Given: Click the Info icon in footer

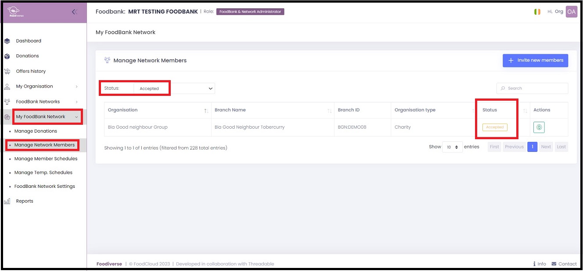Looking at the screenshot, I should click(x=534, y=264).
